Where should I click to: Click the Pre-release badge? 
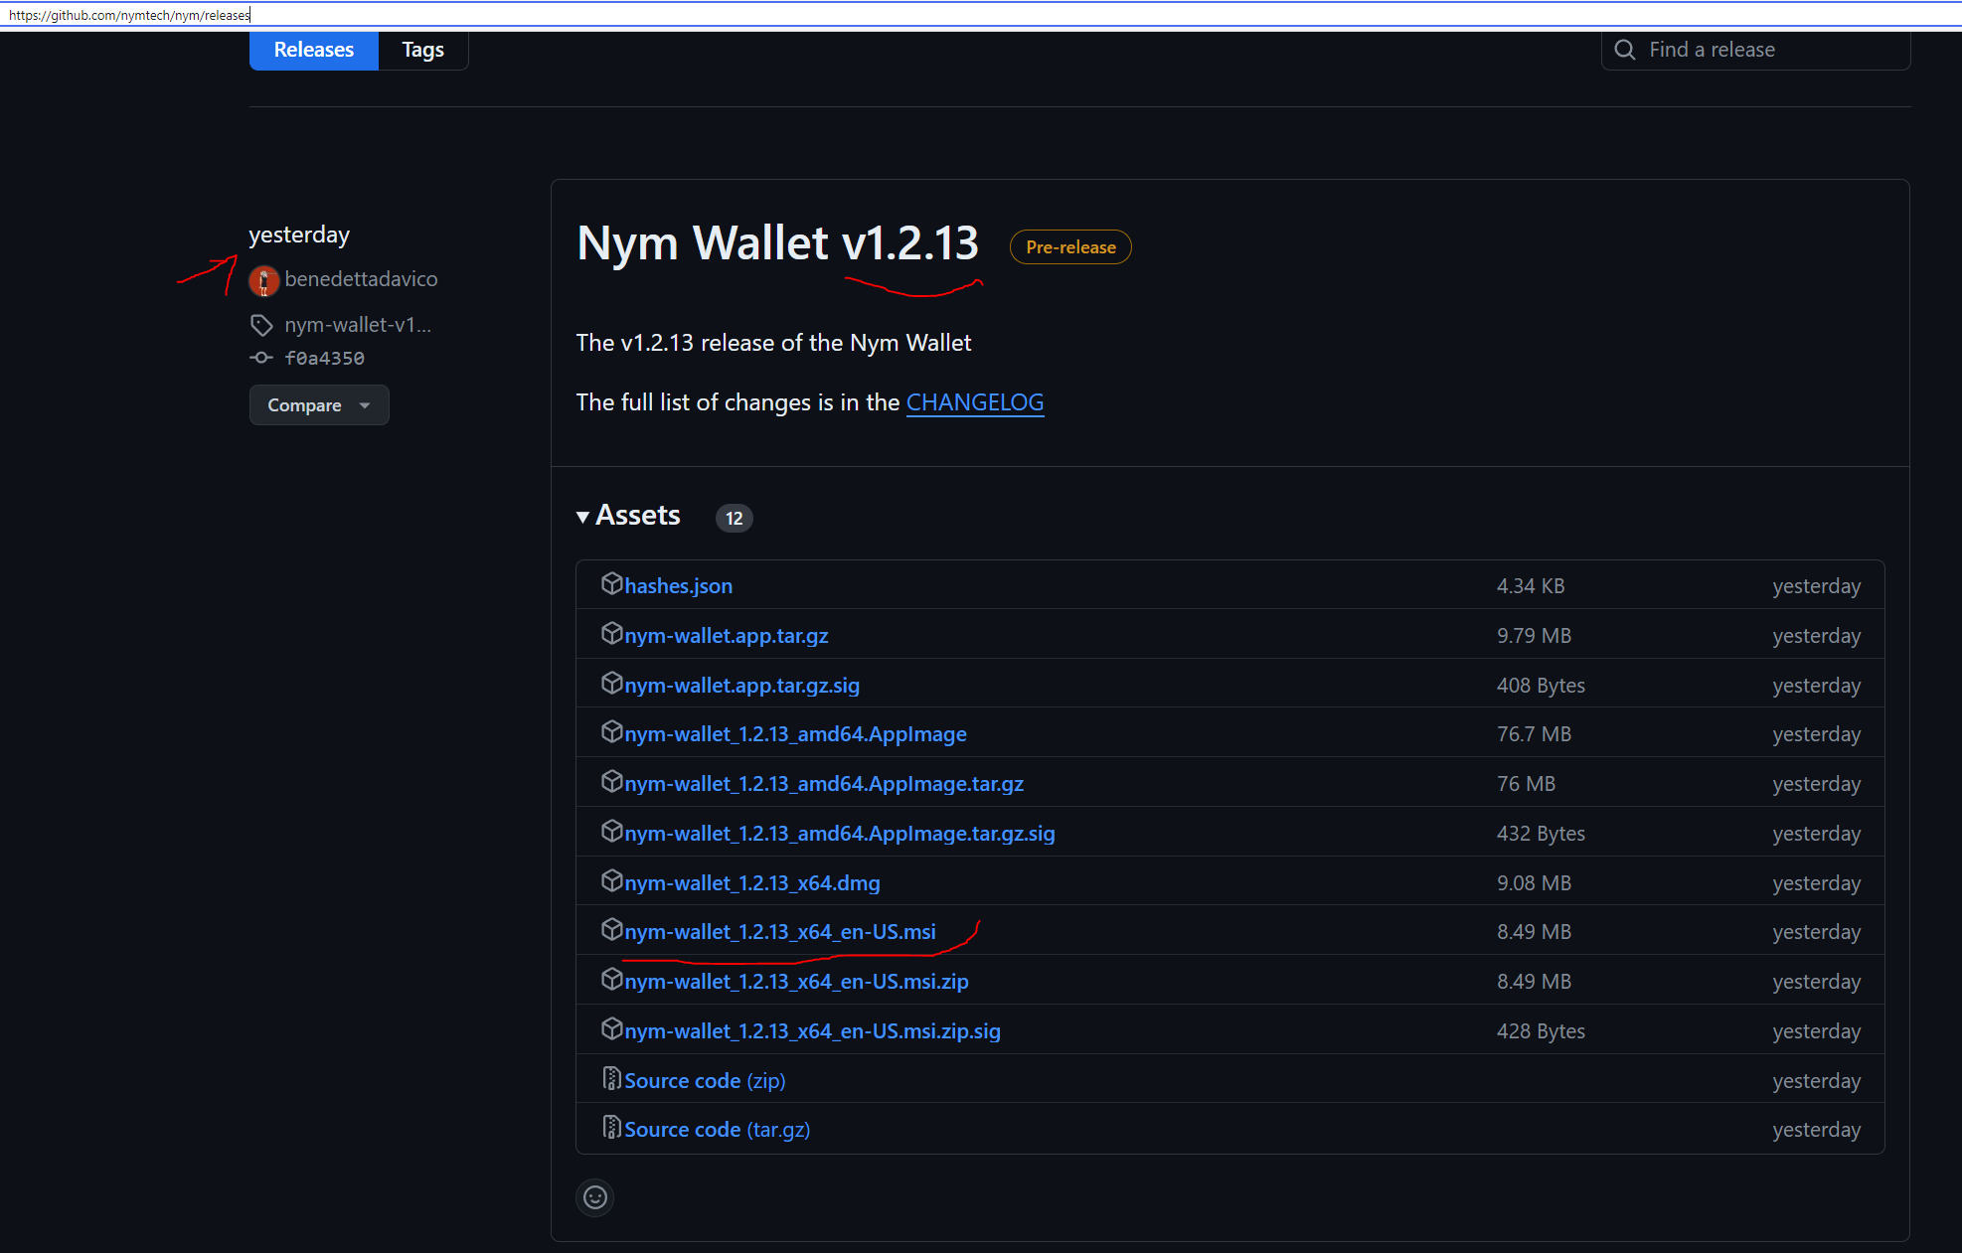(1070, 247)
